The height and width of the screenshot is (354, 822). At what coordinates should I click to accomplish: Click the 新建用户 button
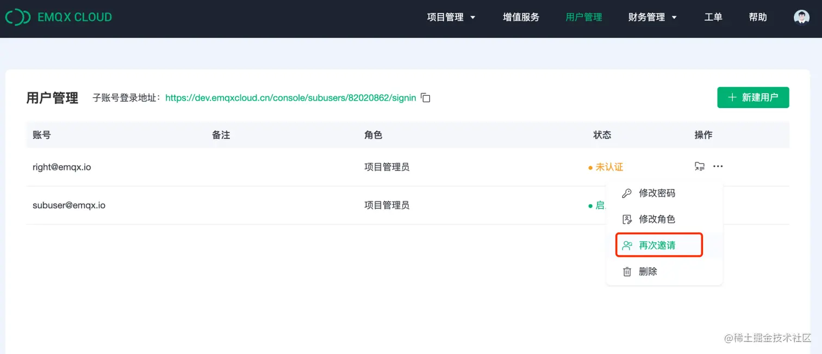pyautogui.click(x=753, y=97)
